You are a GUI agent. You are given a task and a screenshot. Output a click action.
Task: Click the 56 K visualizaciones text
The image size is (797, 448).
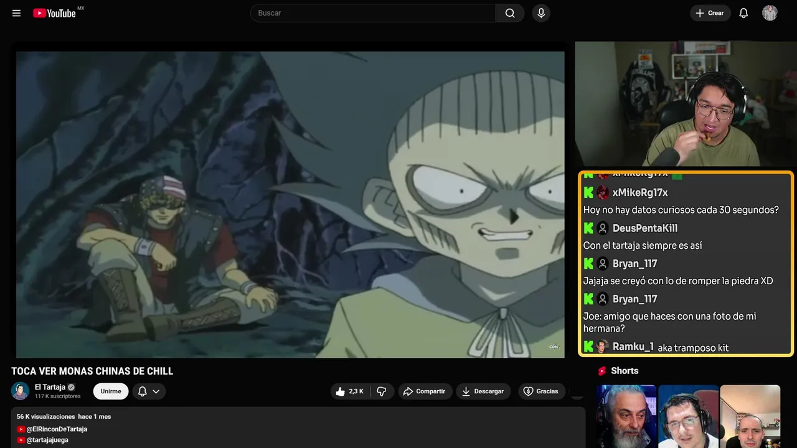[x=45, y=416]
